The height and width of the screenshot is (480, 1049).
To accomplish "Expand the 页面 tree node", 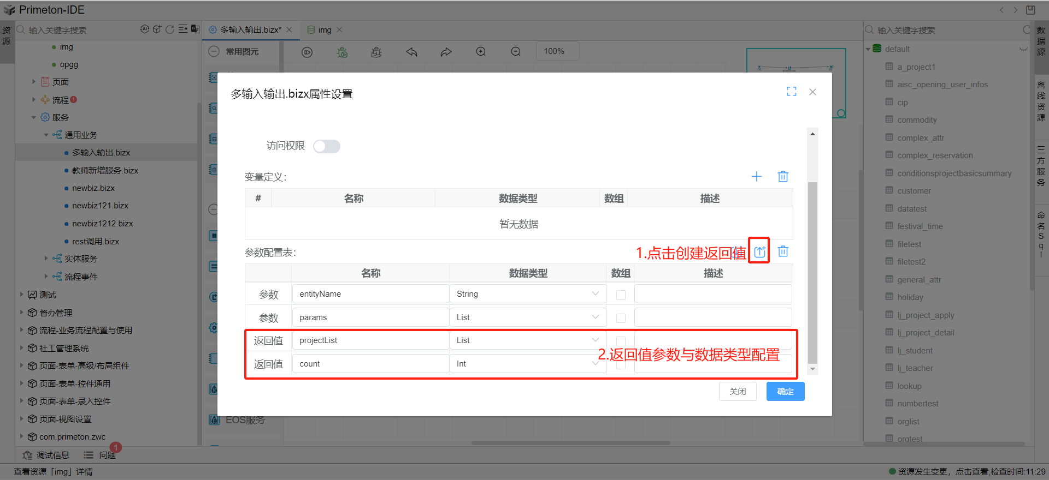I will tap(34, 82).
